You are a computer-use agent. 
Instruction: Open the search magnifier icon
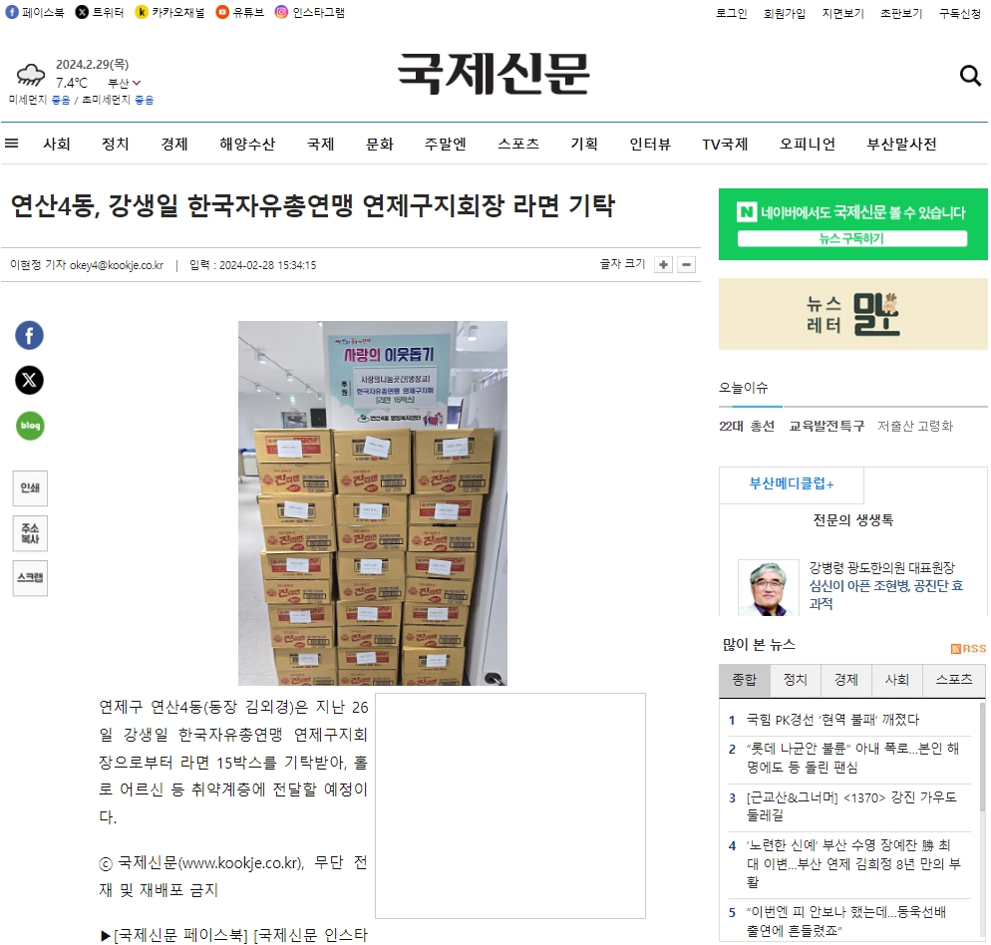point(970,76)
